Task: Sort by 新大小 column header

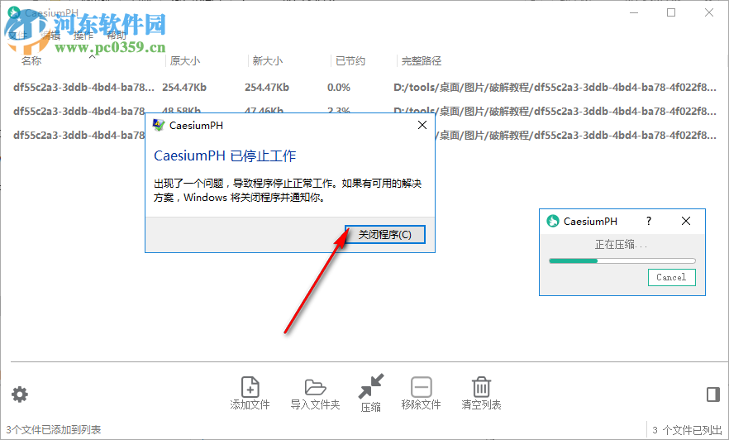Action: click(x=267, y=61)
